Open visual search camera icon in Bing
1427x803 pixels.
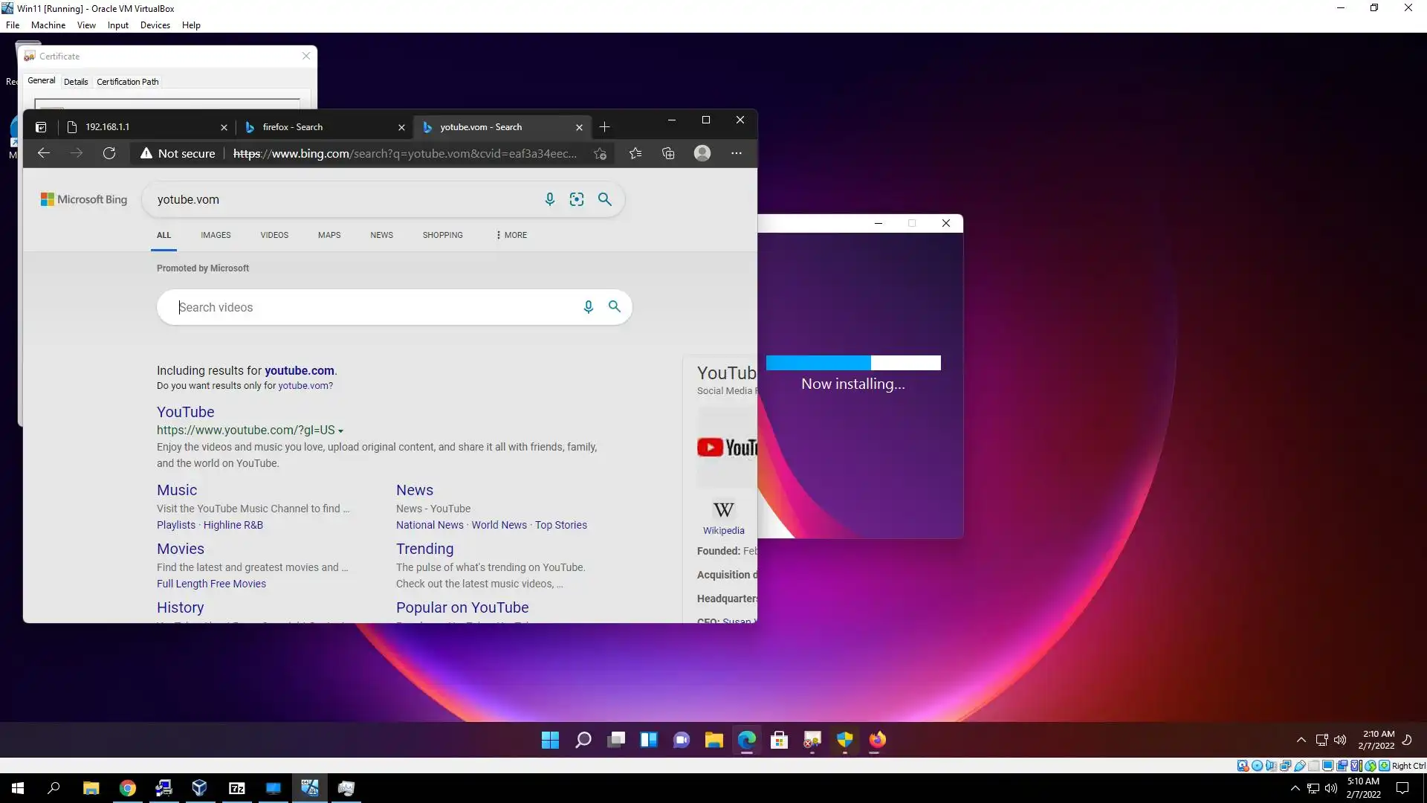point(577,199)
